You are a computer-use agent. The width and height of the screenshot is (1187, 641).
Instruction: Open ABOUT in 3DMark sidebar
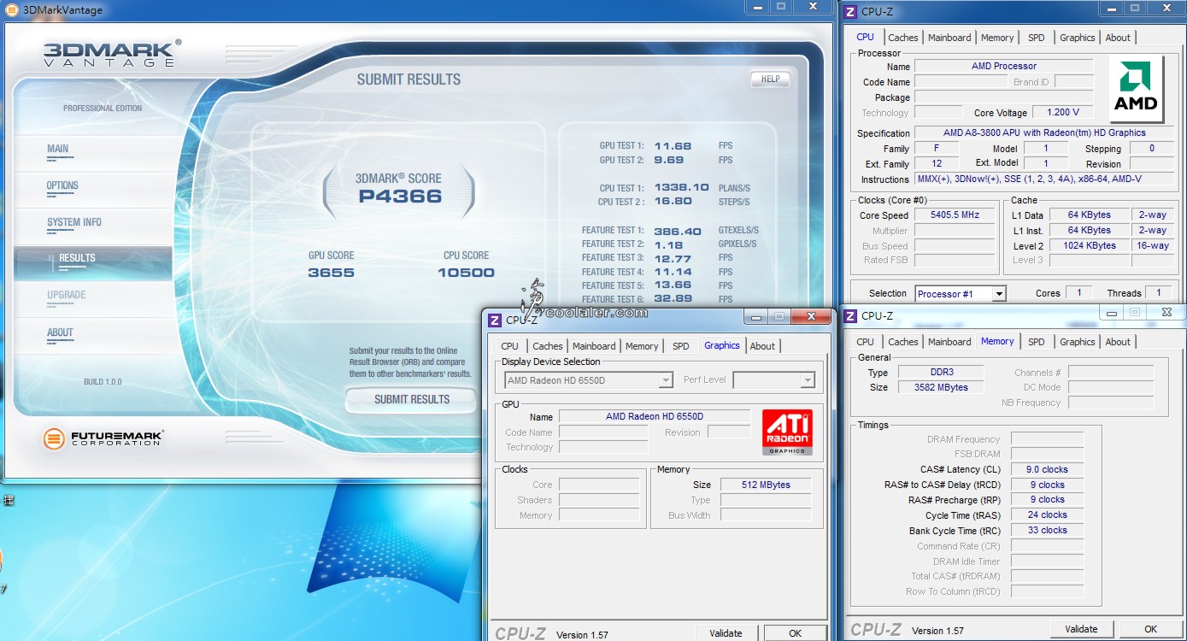pyautogui.click(x=60, y=332)
